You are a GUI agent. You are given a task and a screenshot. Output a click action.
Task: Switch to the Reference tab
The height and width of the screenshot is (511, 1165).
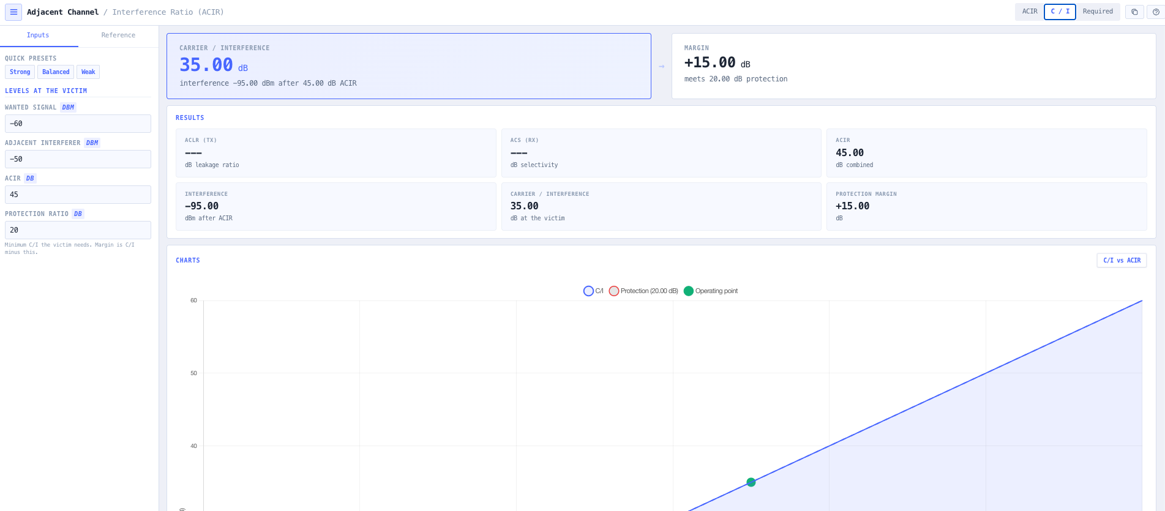[x=118, y=35]
